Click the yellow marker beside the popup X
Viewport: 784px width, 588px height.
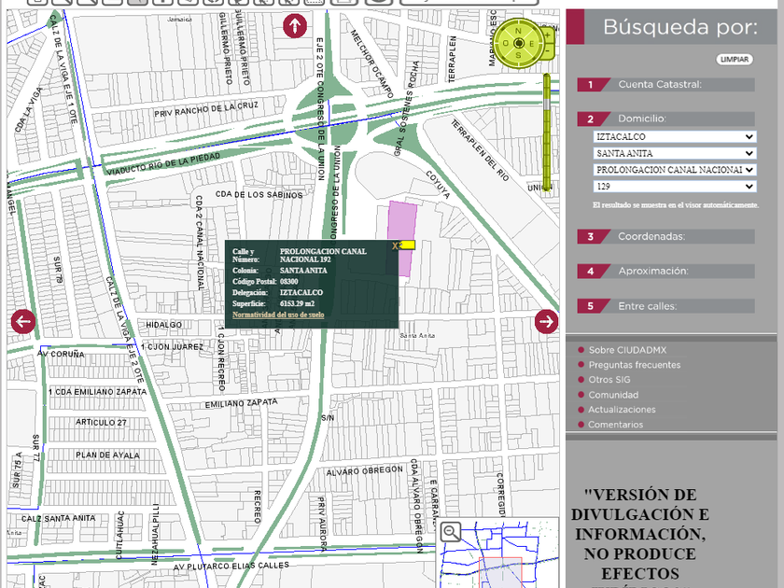tap(408, 245)
